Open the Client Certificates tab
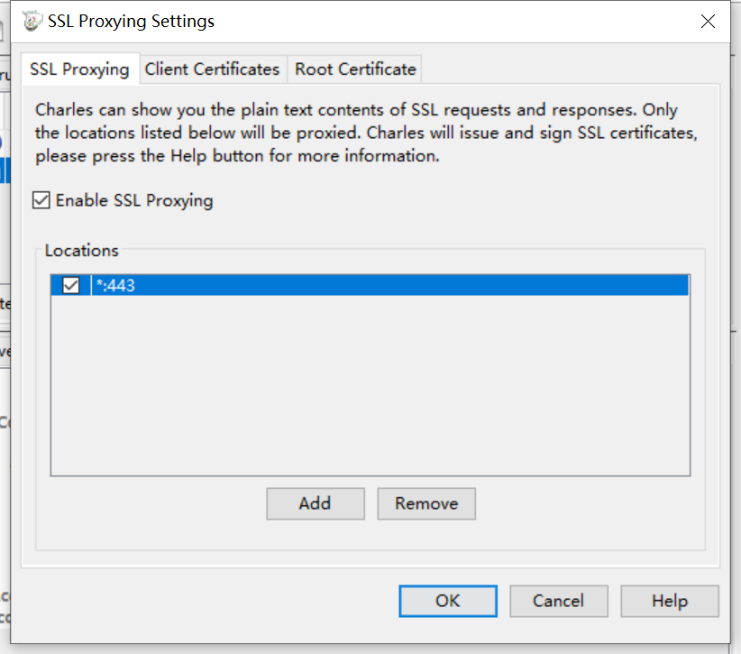 212,69
